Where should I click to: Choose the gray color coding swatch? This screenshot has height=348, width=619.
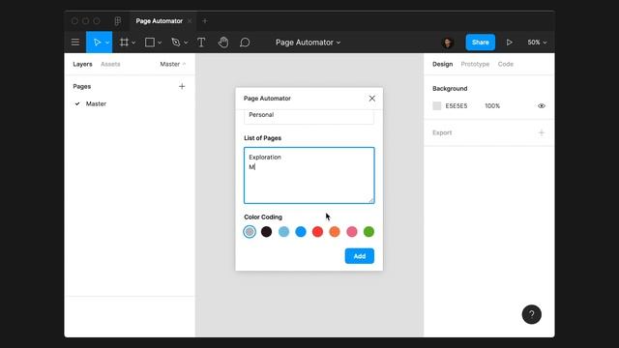pyautogui.click(x=250, y=232)
